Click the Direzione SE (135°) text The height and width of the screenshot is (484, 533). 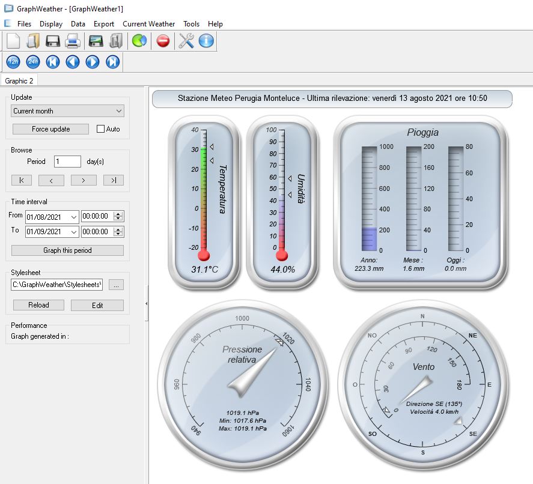(434, 404)
